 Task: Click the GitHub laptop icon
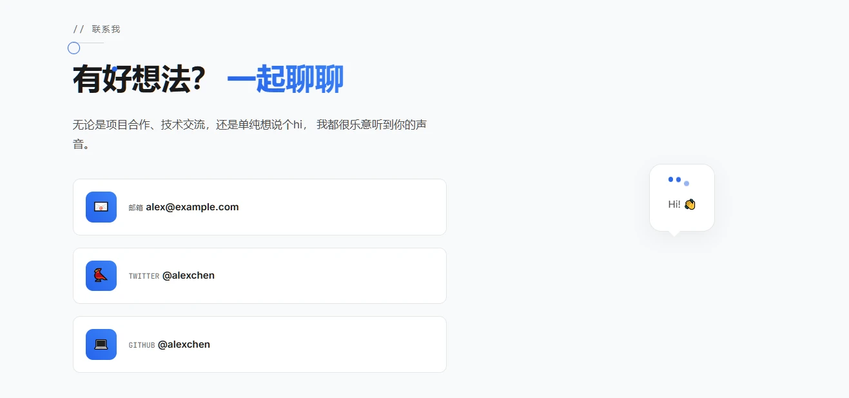[101, 344]
